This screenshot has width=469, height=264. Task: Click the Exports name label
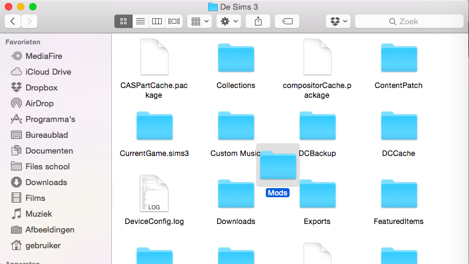[317, 222]
